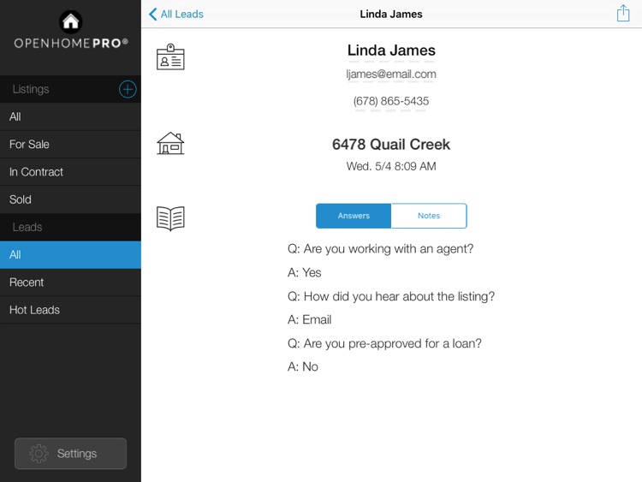This screenshot has width=642, height=482.
Task: Click the visit date Wed. 5/4 8:09 AM
Action: tap(391, 166)
